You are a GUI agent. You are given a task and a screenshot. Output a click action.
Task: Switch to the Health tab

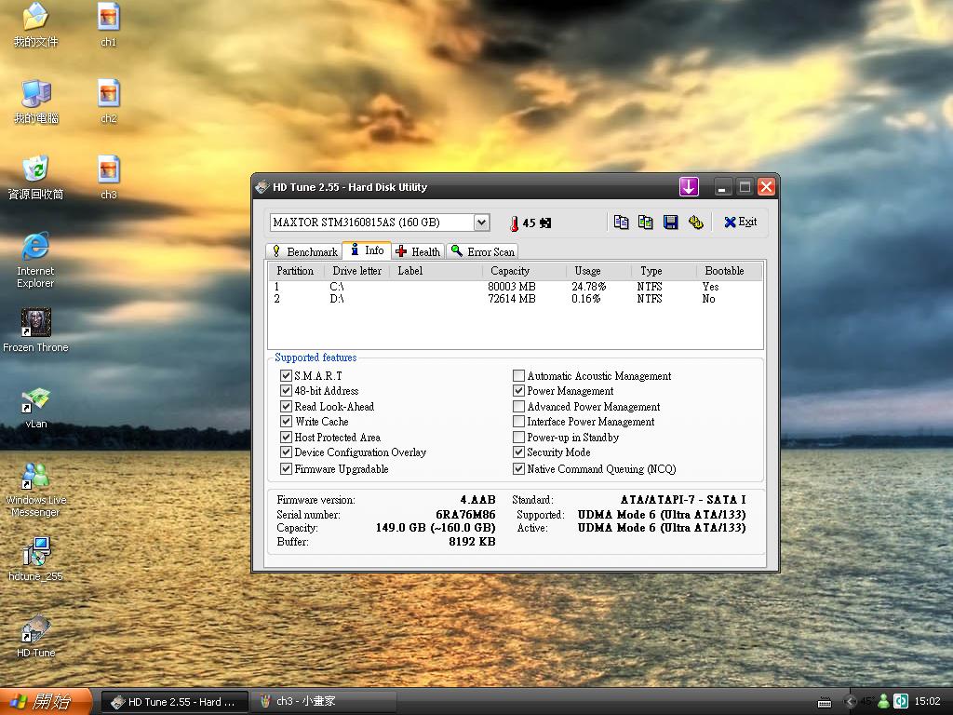417,251
